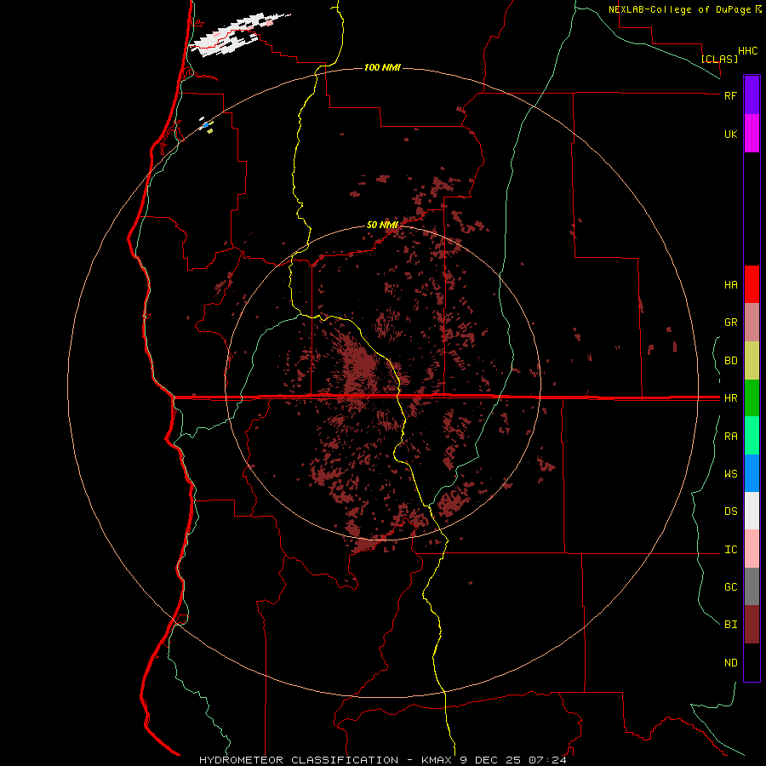Click the green HR legend swatch
This screenshot has width=766, height=766.
(752, 397)
